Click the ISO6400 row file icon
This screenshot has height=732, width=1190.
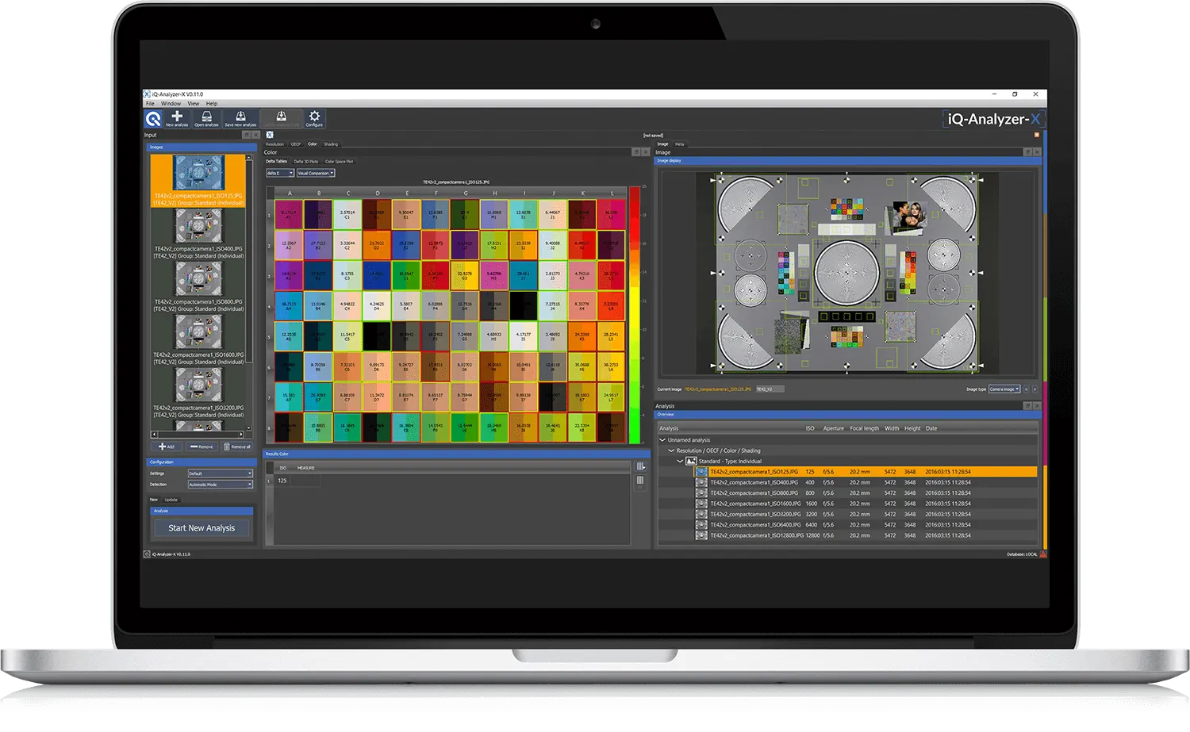coord(701,525)
